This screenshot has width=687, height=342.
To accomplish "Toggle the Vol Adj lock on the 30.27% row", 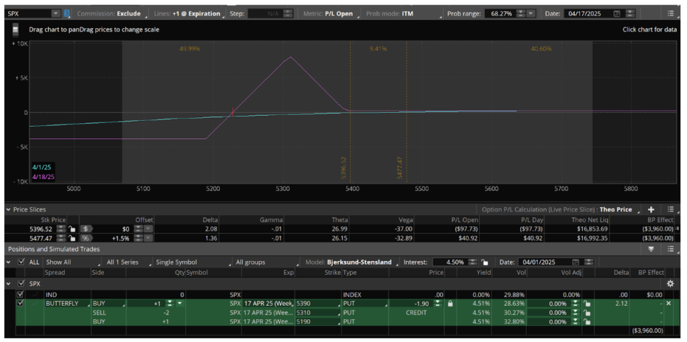I will (587, 312).
